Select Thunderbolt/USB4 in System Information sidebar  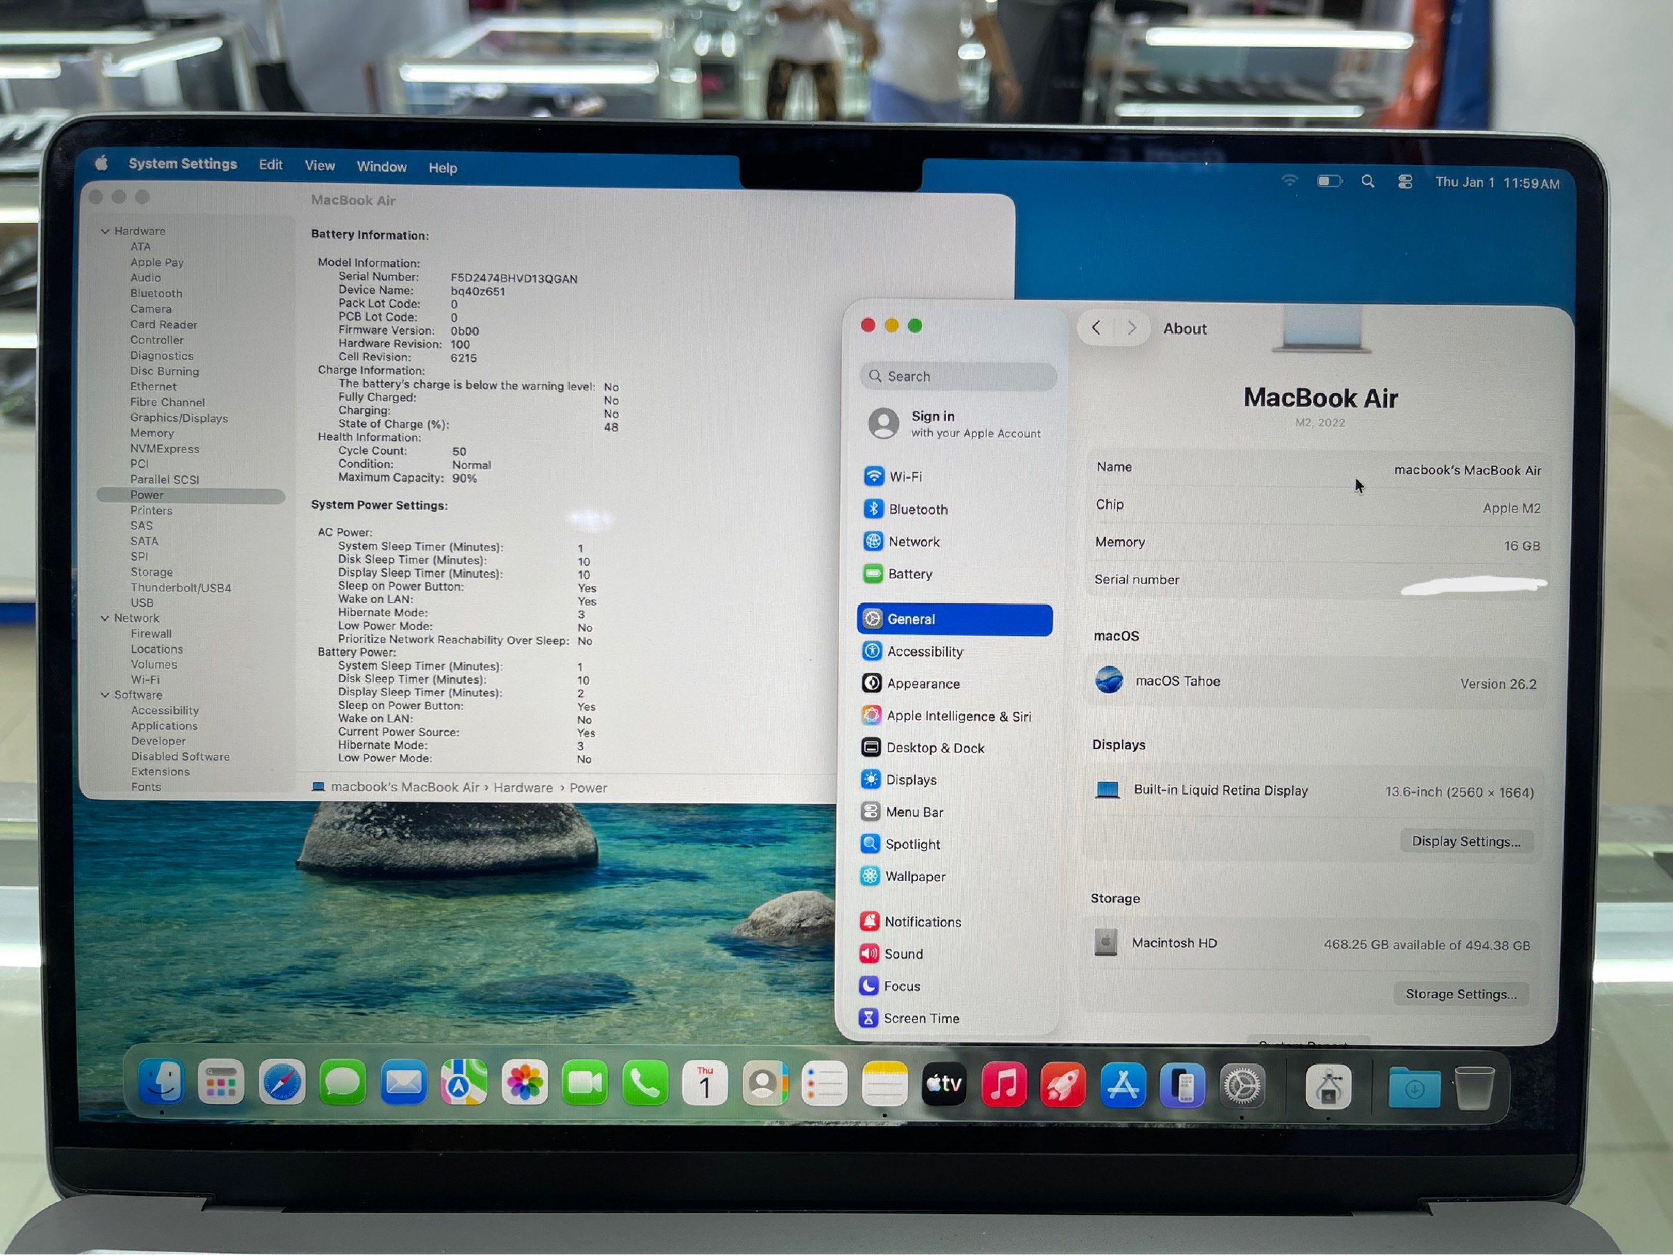pos(181,588)
